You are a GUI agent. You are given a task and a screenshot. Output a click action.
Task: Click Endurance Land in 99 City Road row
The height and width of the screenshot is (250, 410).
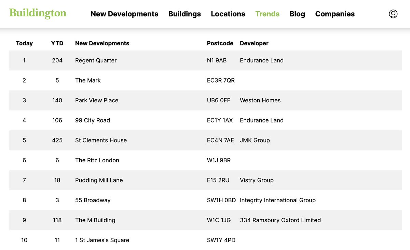tap(262, 120)
